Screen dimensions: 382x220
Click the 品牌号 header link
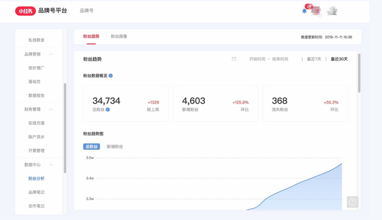point(87,11)
